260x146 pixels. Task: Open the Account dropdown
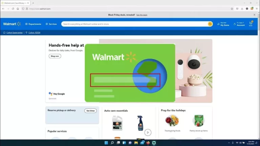pyautogui.click(x=239, y=24)
